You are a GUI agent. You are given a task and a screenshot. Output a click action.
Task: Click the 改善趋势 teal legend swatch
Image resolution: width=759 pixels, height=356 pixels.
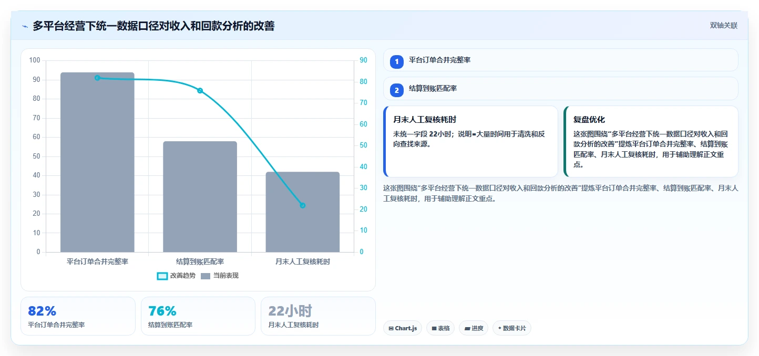(162, 276)
